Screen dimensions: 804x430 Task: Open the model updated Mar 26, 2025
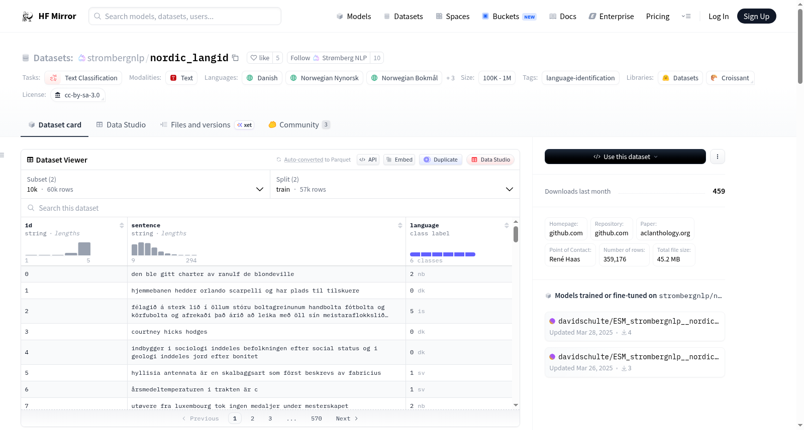(635, 362)
